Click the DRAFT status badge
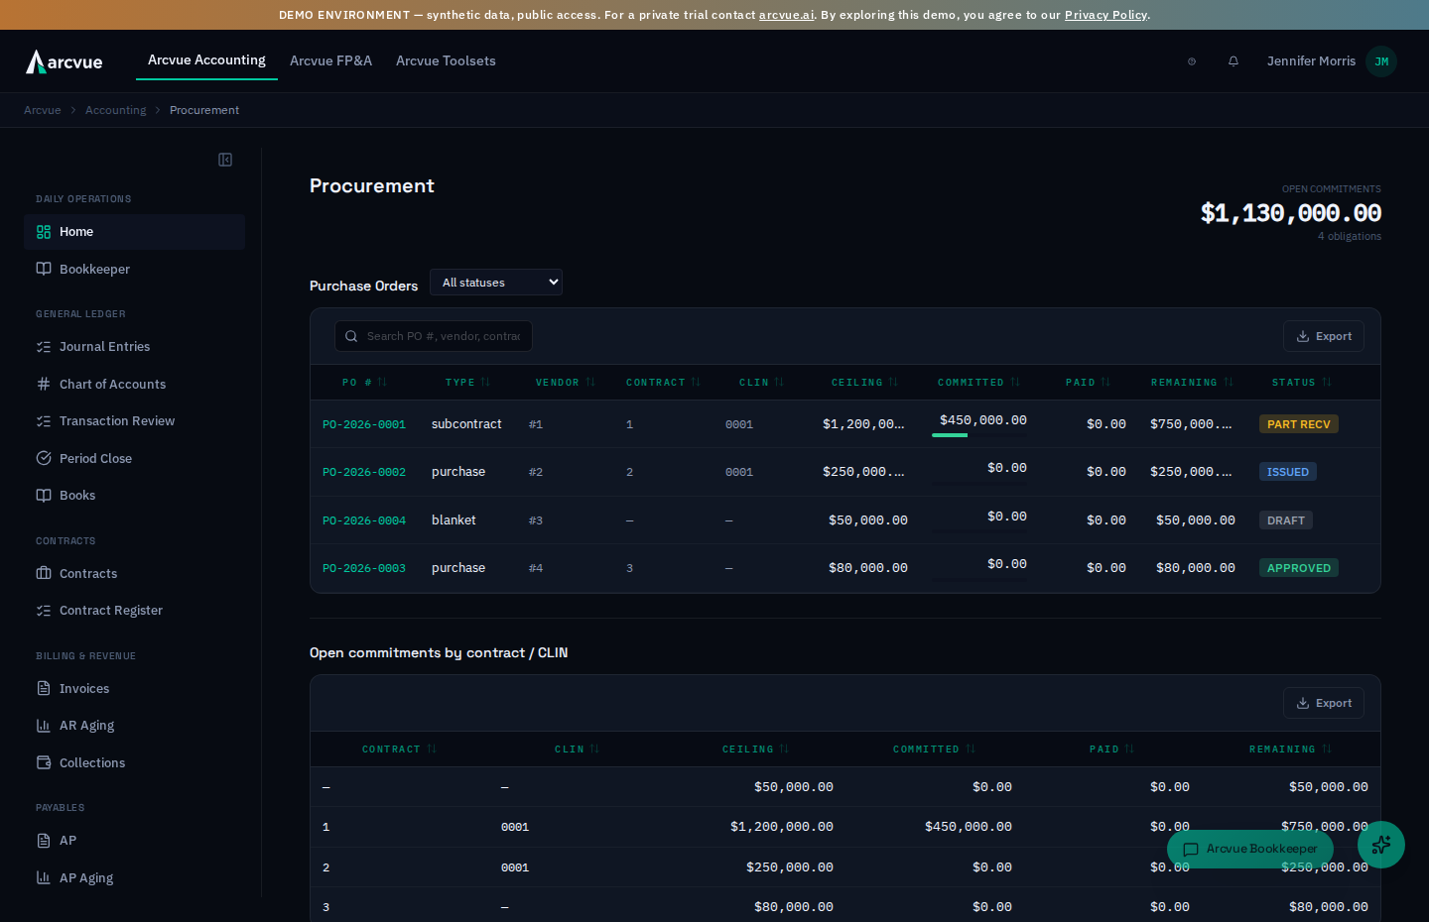This screenshot has height=922, width=1429. click(1286, 520)
